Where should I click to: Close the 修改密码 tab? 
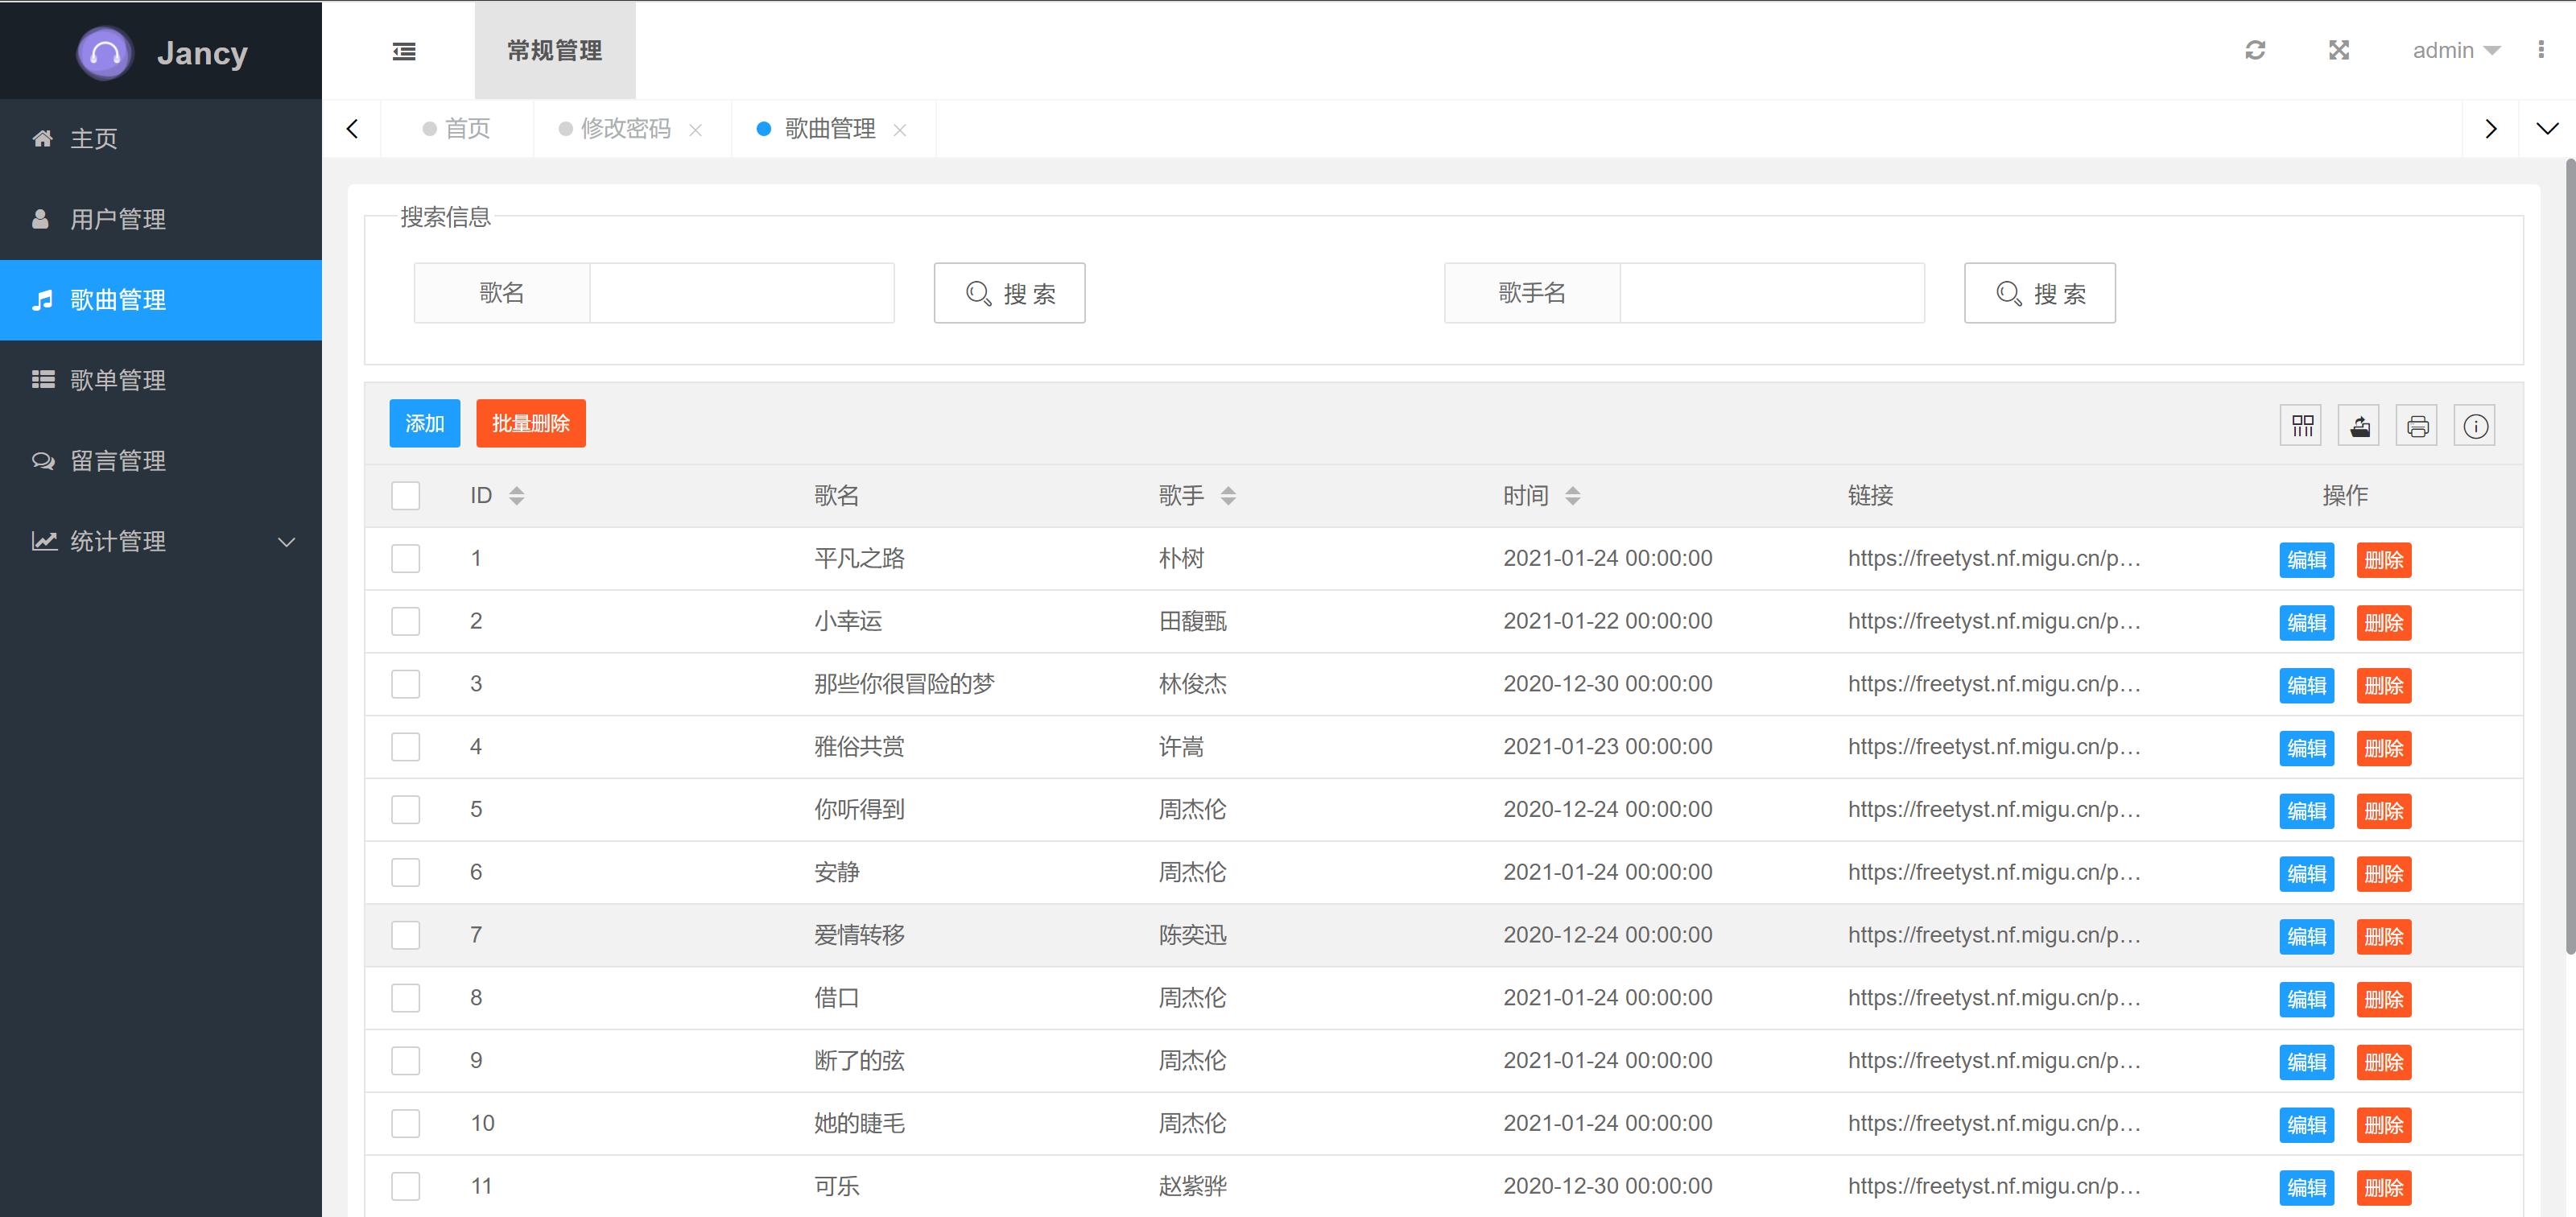pyautogui.click(x=696, y=130)
